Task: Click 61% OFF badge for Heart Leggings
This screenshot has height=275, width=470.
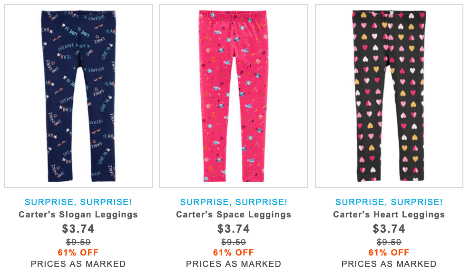Action: [389, 253]
